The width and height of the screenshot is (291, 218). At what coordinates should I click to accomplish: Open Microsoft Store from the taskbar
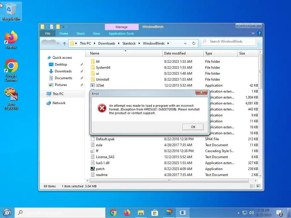155,213
